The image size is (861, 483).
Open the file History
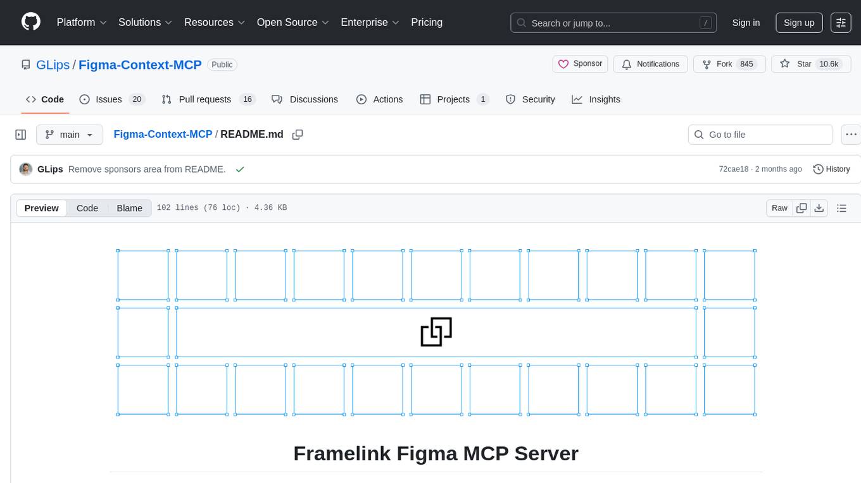point(831,169)
